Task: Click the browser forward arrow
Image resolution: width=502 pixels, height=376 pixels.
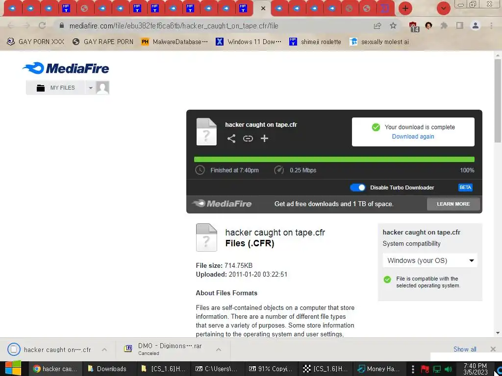Action: [x=26, y=25]
